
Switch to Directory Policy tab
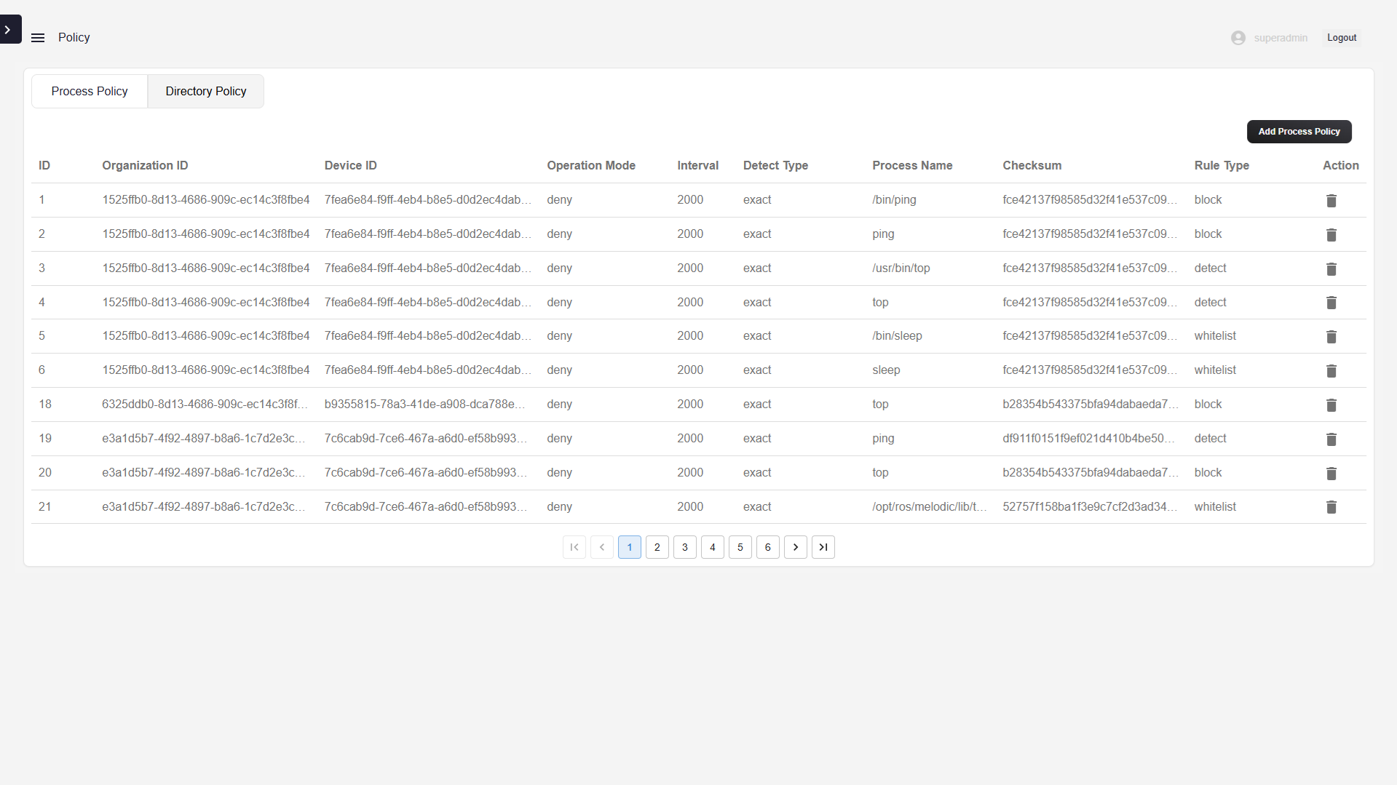205,92
